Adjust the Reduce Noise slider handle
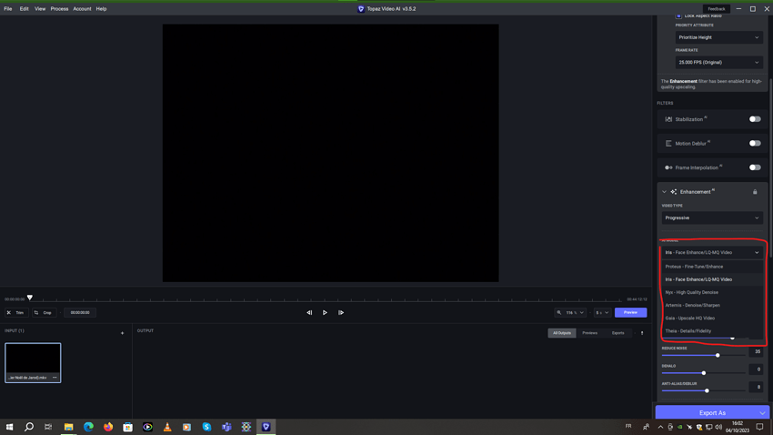The height and width of the screenshot is (435, 773). 718,355
